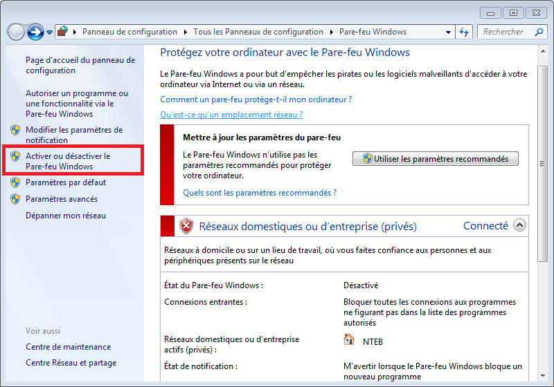This screenshot has height=387, width=554.
Task: Click the Control Panel icon in address bar
Action: pyautogui.click(x=62, y=31)
